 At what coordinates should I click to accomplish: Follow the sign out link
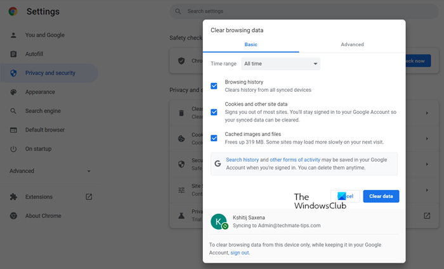pos(239,253)
